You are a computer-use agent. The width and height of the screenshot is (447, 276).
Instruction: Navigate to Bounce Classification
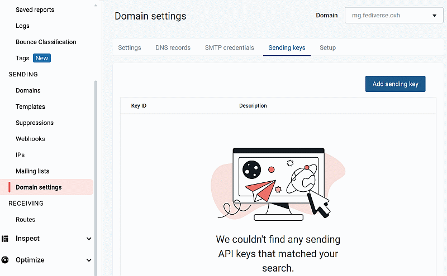[x=46, y=42]
